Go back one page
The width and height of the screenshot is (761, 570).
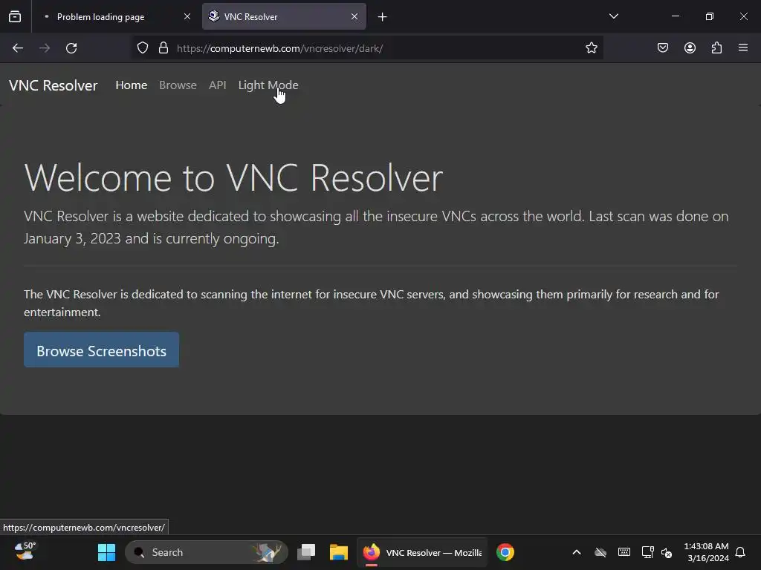pyautogui.click(x=18, y=48)
